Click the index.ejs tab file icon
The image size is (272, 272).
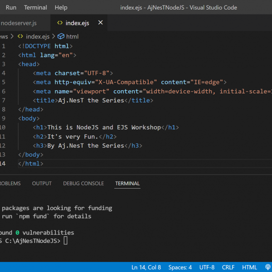click(59, 23)
